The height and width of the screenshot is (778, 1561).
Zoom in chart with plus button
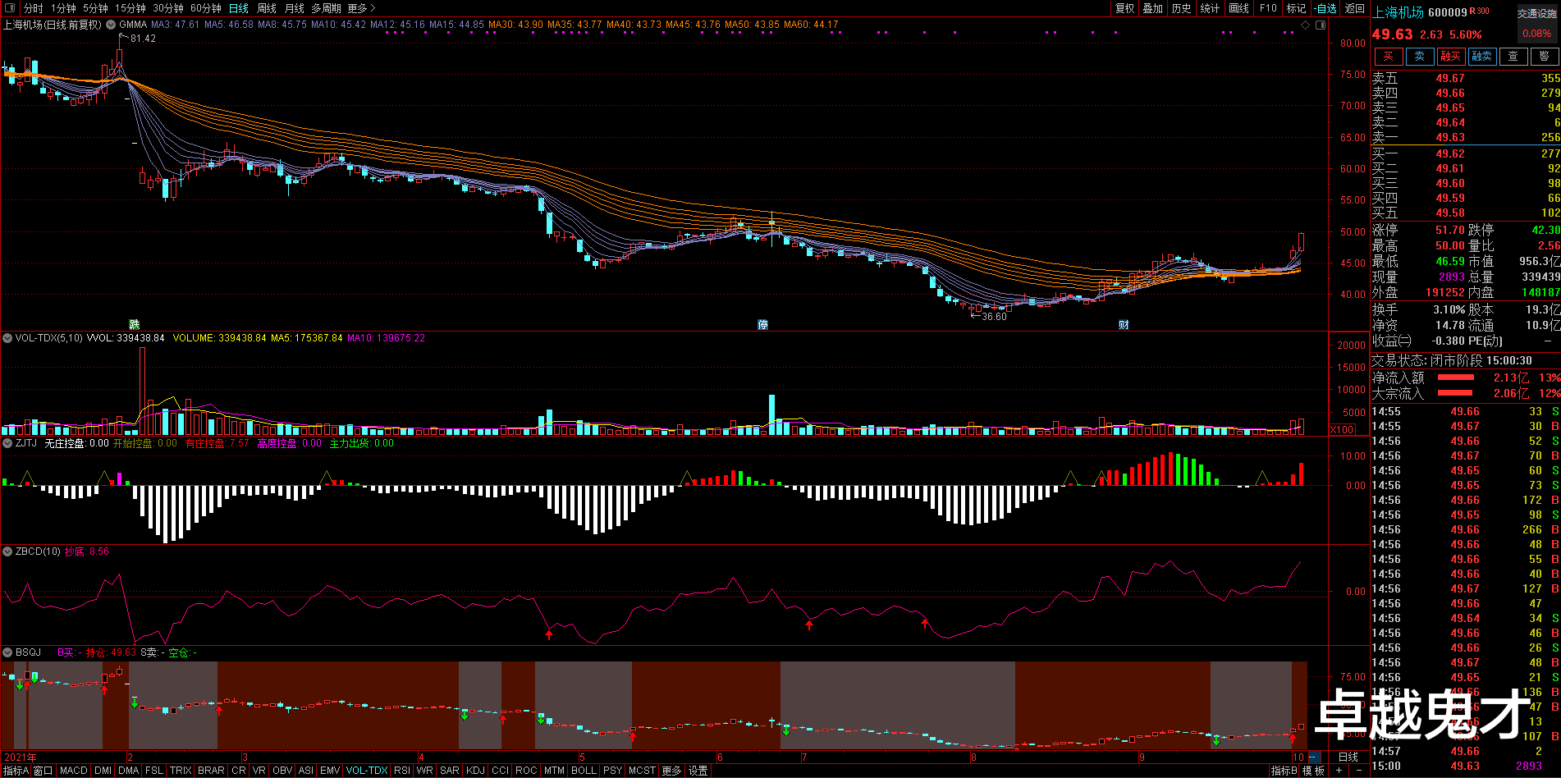[1339, 771]
